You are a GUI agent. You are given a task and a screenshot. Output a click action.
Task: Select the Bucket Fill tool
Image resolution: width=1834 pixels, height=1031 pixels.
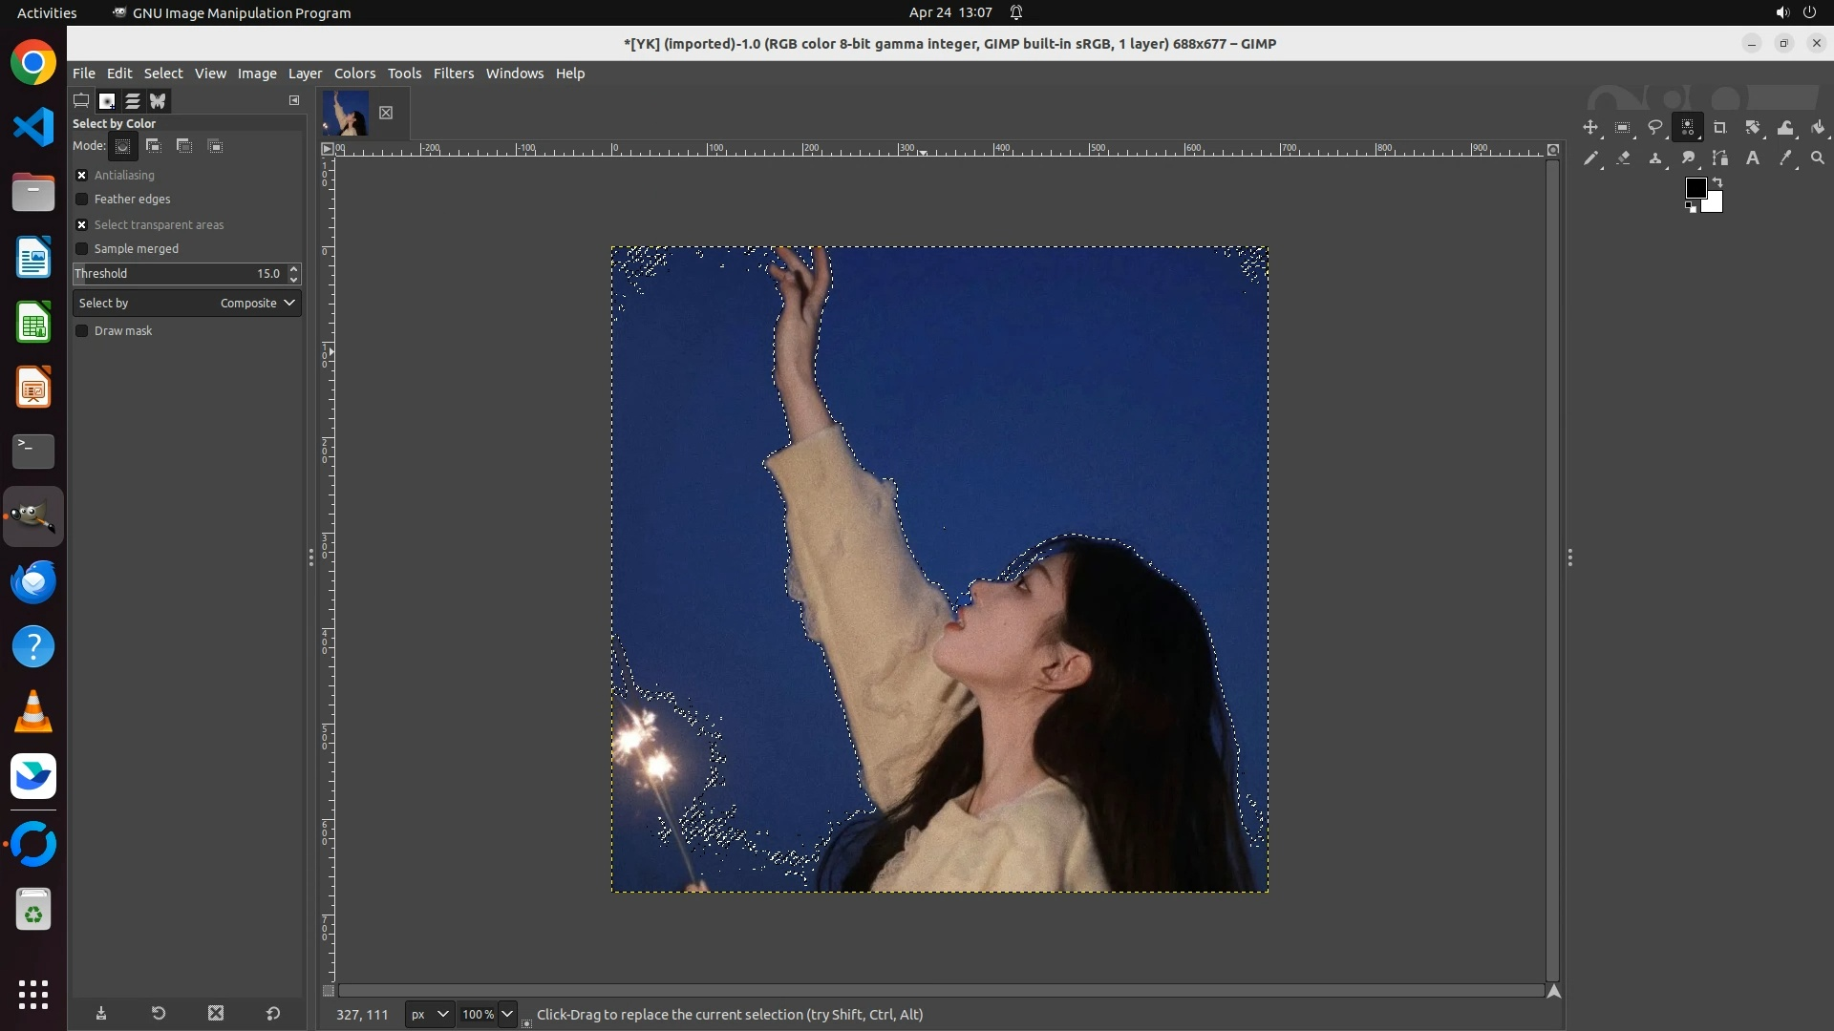click(x=1818, y=127)
